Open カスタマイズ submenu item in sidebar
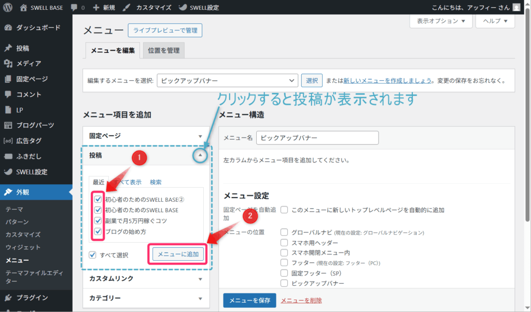This screenshot has height=312, width=531. click(x=23, y=234)
